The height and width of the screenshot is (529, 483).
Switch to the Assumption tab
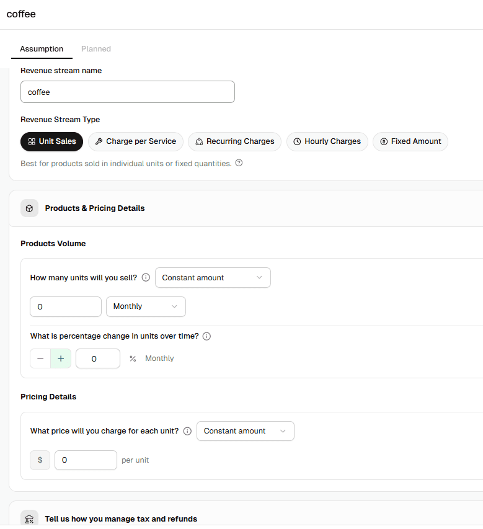click(x=42, y=49)
